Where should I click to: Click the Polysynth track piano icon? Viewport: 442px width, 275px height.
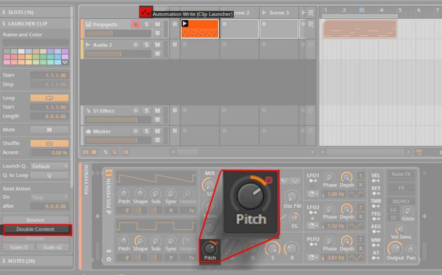click(88, 25)
